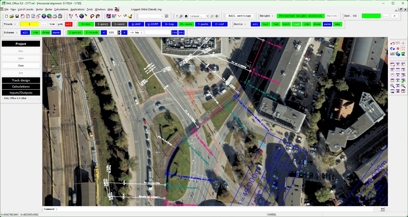Image resolution: width=408 pixels, height=217 pixels.
Task: Expand the Track design section
Action: pos(21,80)
